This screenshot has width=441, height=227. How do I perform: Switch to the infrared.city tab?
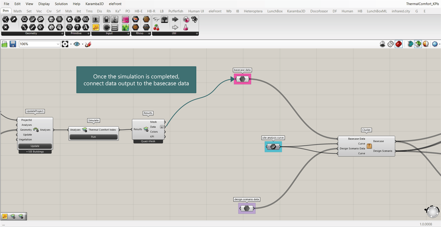pyautogui.click(x=401, y=11)
